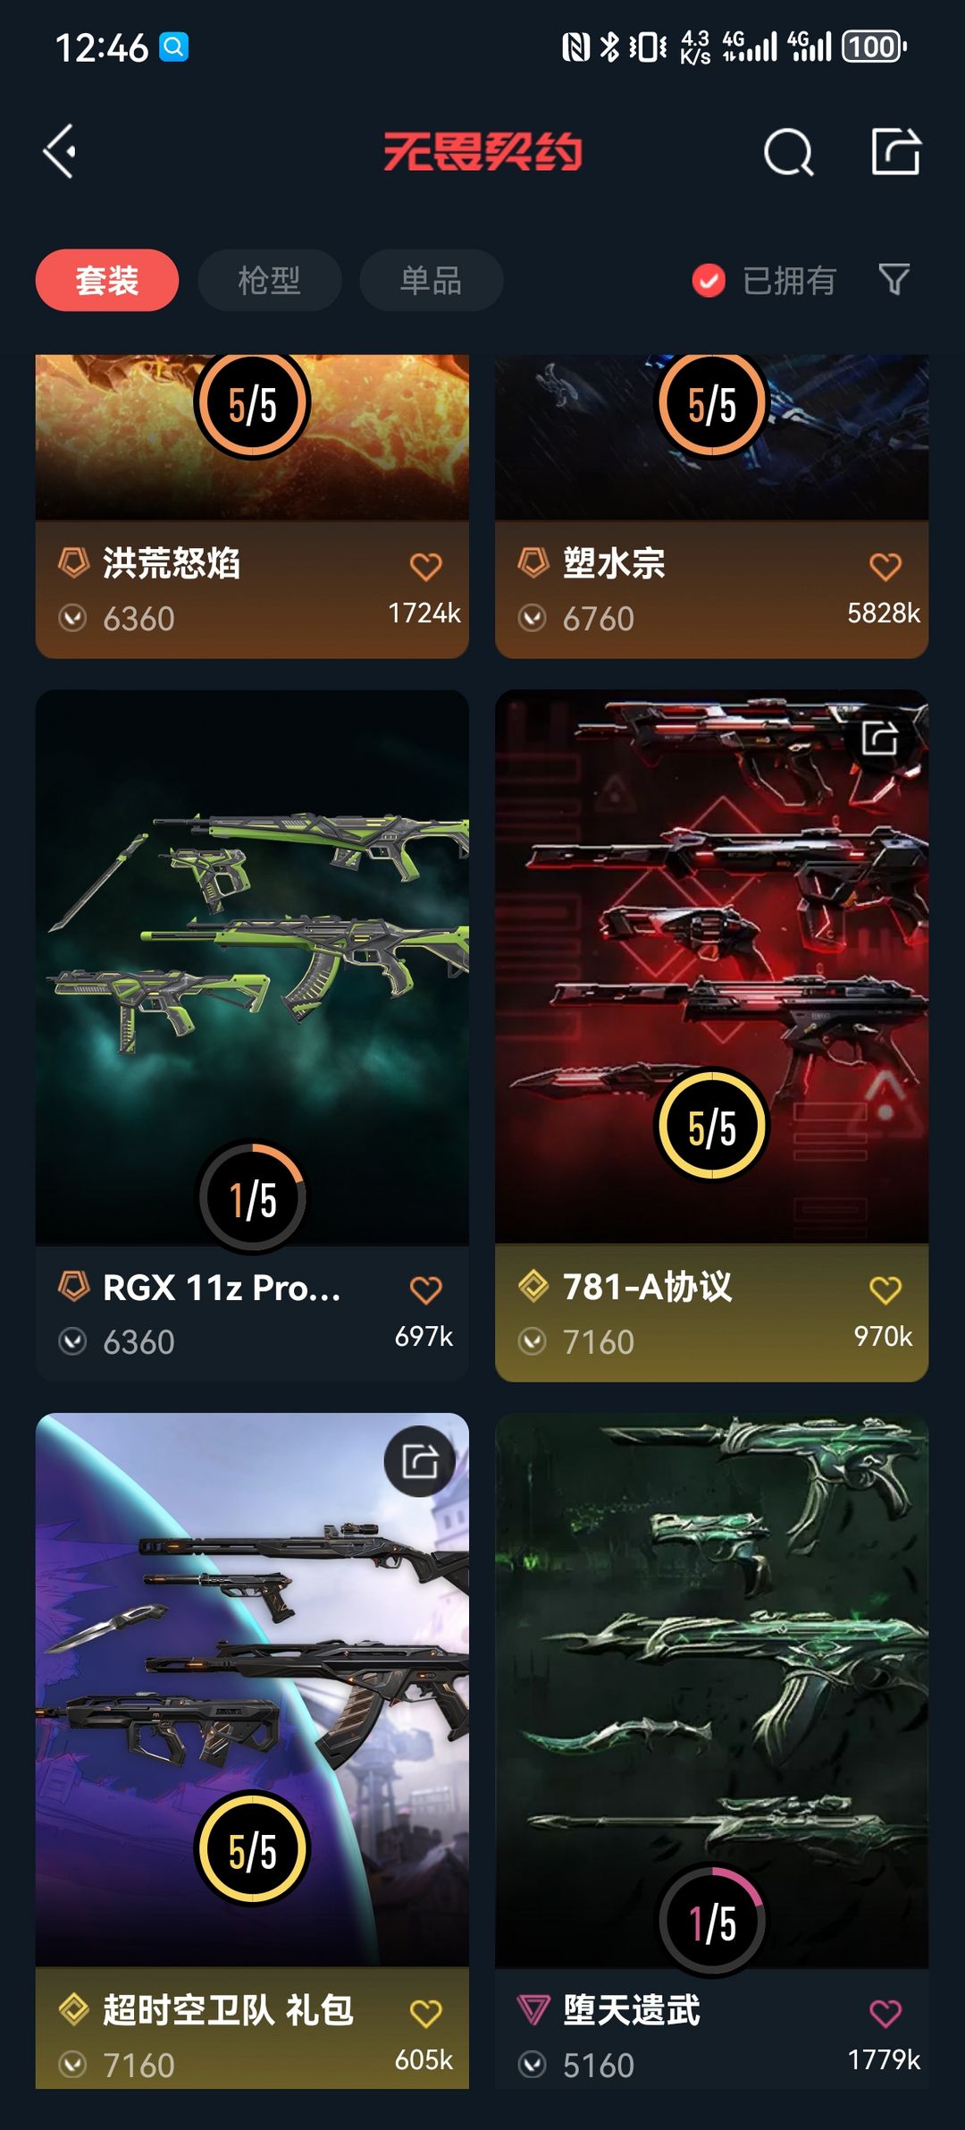Like the RGX 11z Pro bundle heart
This screenshot has width=965, height=2130.
tap(425, 1289)
